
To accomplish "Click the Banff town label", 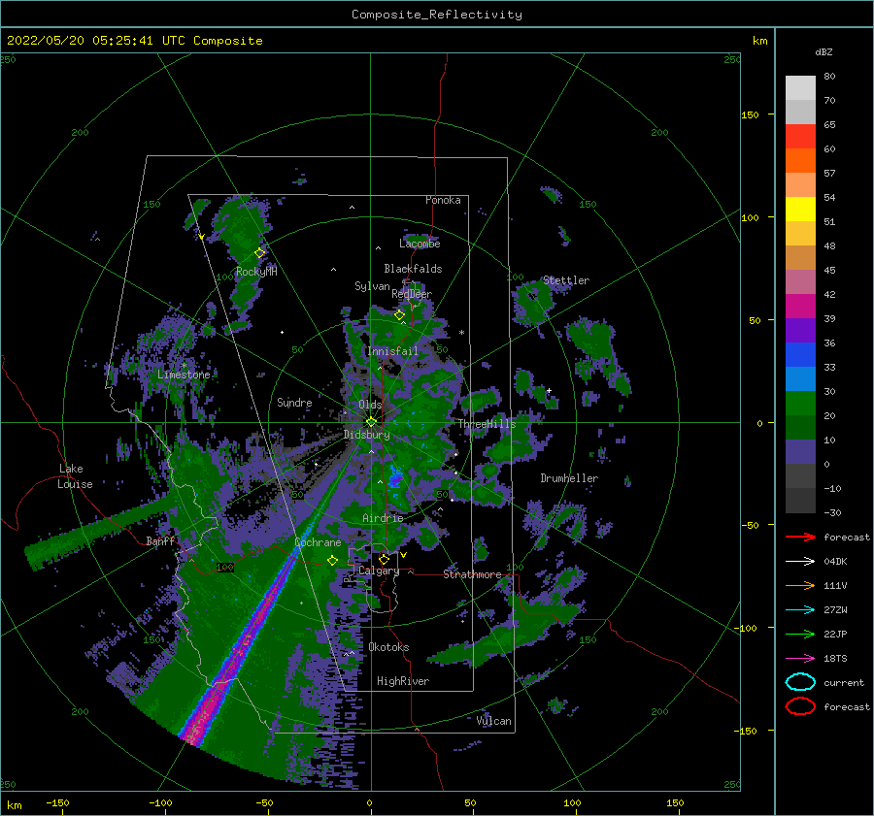I will pyautogui.click(x=160, y=540).
